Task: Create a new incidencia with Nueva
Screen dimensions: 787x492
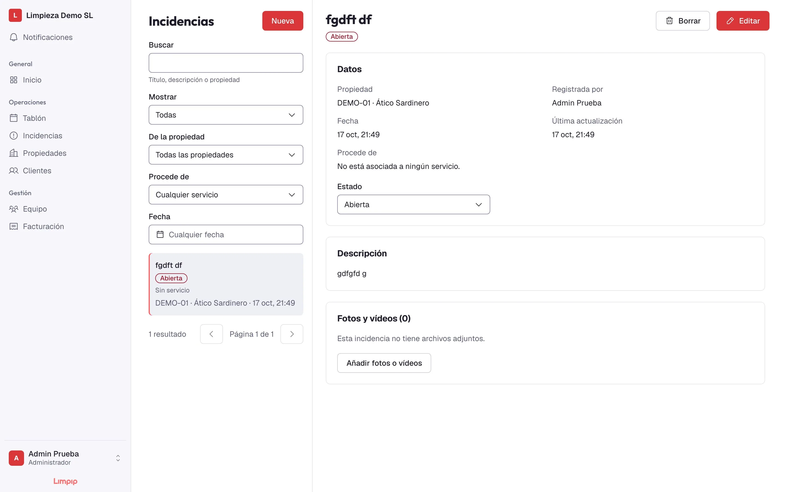Action: click(x=283, y=21)
